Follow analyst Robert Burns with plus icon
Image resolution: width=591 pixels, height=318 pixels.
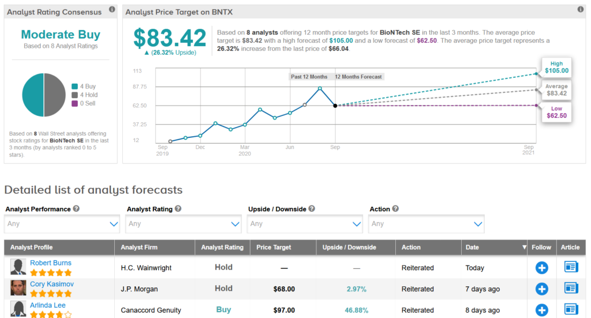(x=541, y=268)
